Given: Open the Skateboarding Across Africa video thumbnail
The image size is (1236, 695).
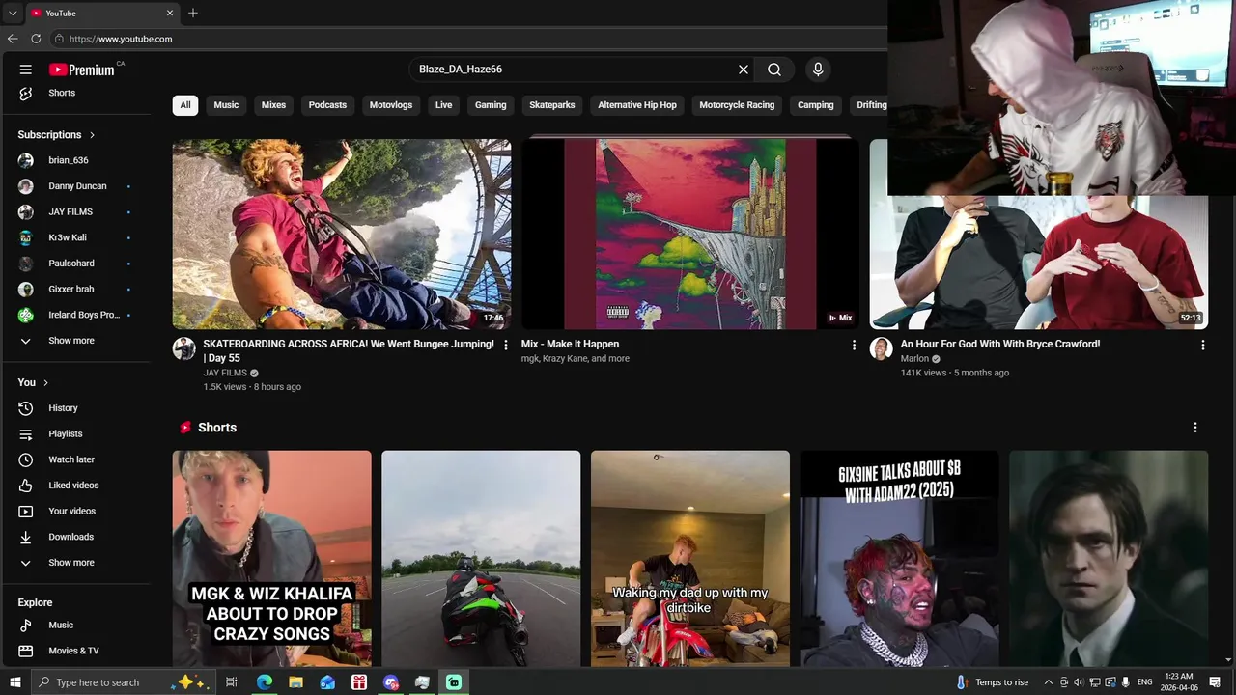Looking at the screenshot, I should [342, 235].
